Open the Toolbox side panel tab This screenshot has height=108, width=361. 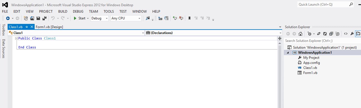pos(4,30)
